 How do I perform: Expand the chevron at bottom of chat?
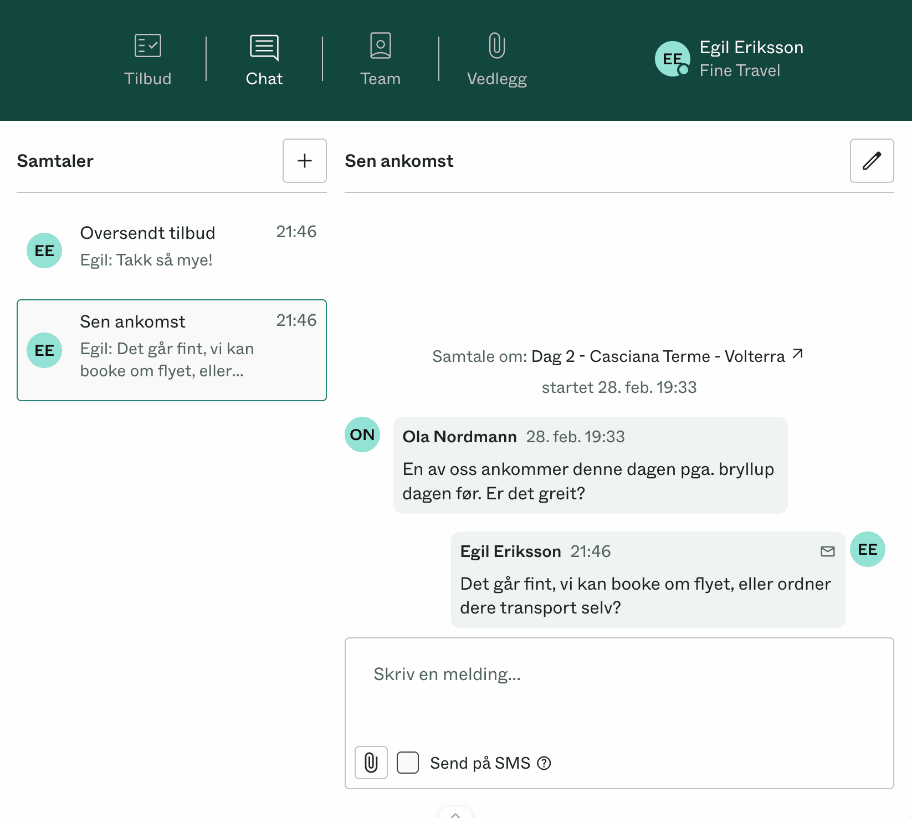pos(456,814)
